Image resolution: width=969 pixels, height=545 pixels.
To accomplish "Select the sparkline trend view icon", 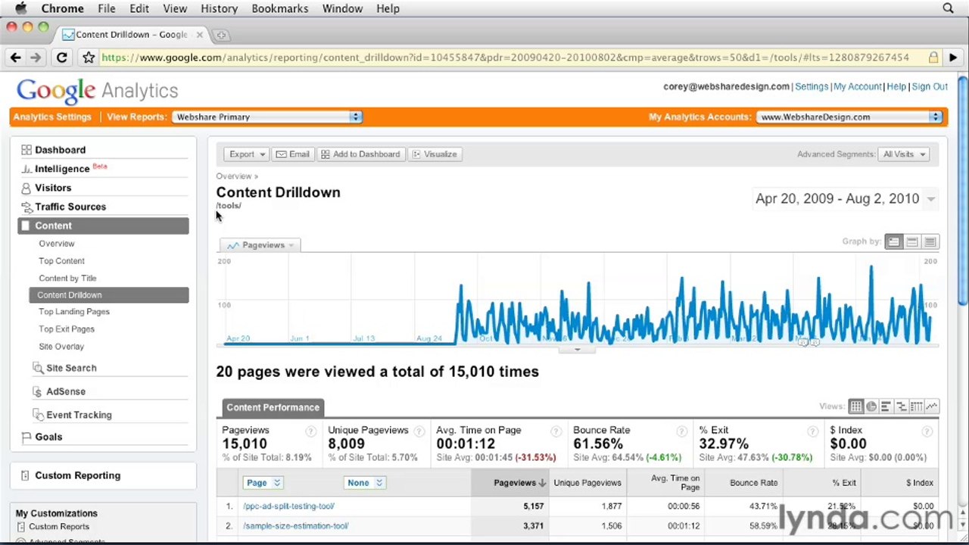I will [931, 406].
